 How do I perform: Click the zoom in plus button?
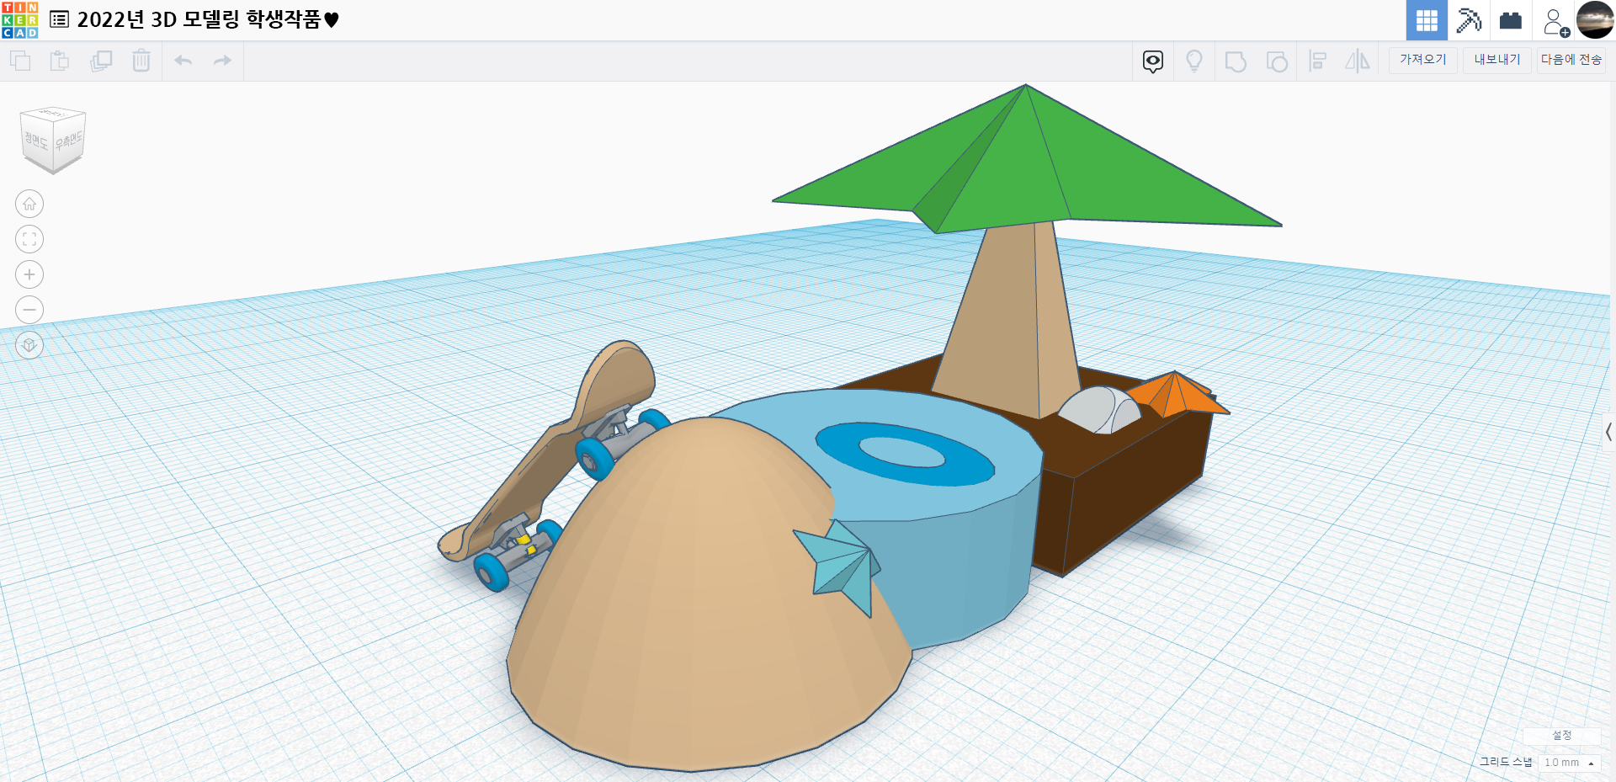[x=29, y=274]
